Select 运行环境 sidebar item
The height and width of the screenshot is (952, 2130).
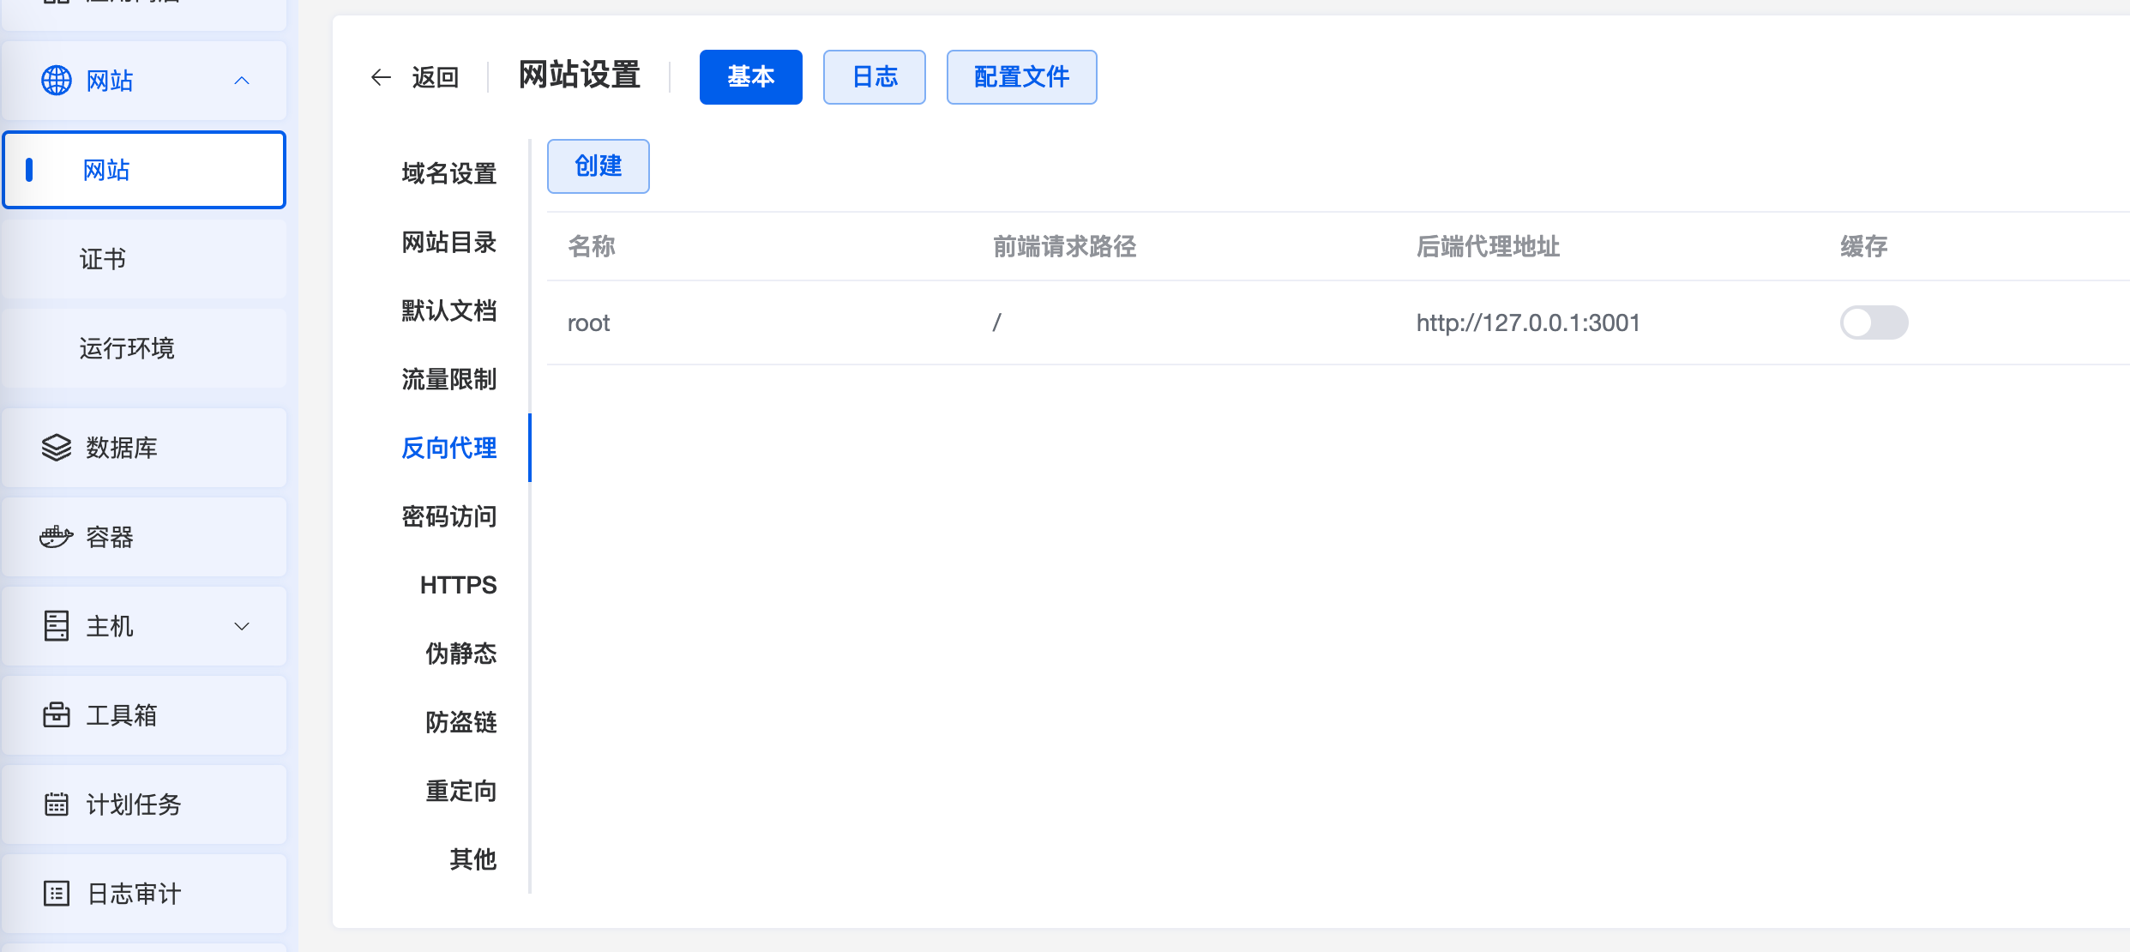click(127, 348)
